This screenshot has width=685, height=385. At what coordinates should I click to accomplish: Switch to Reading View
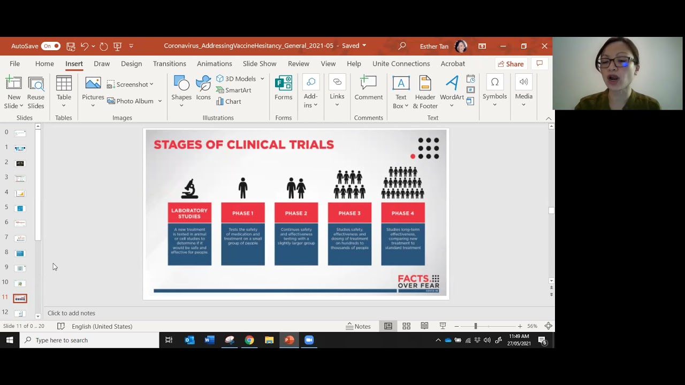coord(424,326)
